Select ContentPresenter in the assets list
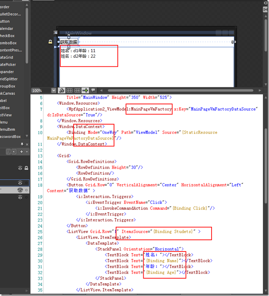Screen dimensions: 269x296 click(11, 50)
